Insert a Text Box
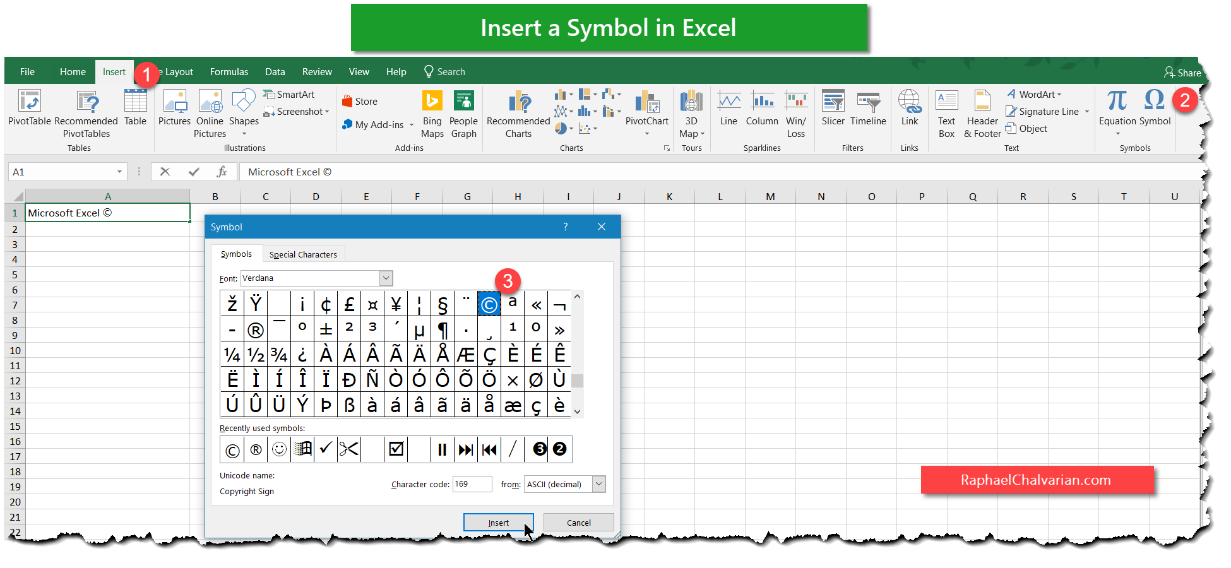The height and width of the screenshot is (568, 1231). click(947, 114)
